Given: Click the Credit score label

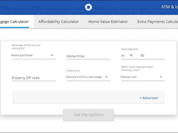Looking at the screenshot, I should click(x=73, y=71).
